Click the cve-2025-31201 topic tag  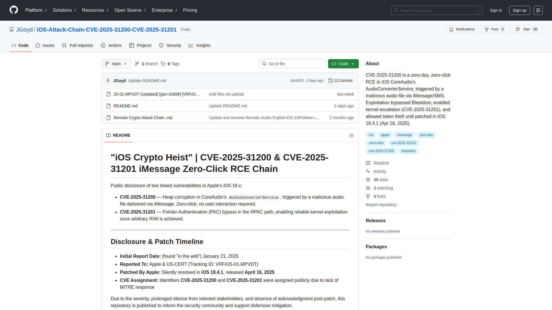(403, 143)
